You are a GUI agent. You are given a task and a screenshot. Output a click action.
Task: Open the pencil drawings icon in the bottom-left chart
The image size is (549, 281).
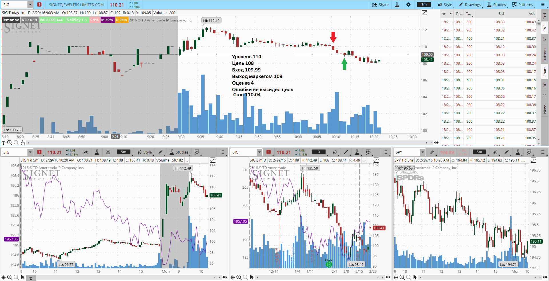point(161,152)
